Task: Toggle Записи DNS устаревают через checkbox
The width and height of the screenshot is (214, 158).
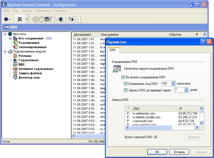Action: (126, 90)
